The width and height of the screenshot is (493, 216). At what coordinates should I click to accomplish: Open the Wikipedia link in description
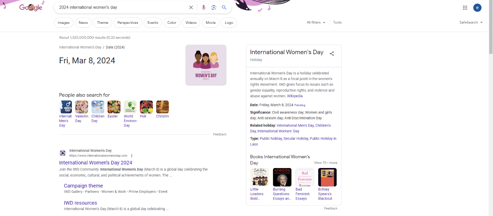(x=295, y=96)
